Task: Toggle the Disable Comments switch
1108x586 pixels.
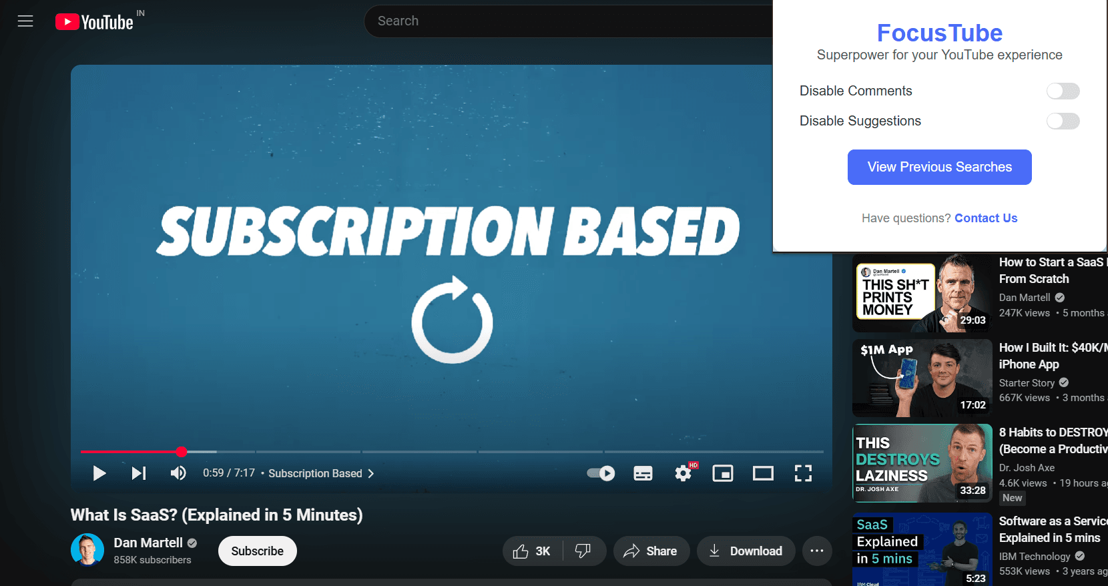Action: 1063,91
